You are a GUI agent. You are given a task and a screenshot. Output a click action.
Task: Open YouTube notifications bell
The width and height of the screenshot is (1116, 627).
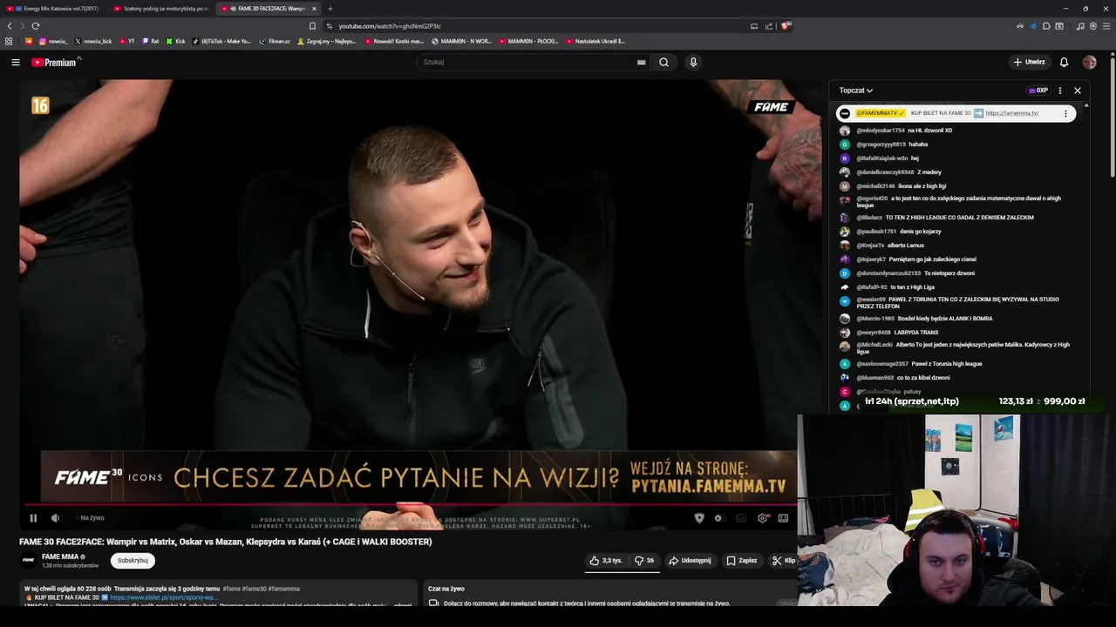pyautogui.click(x=1064, y=62)
